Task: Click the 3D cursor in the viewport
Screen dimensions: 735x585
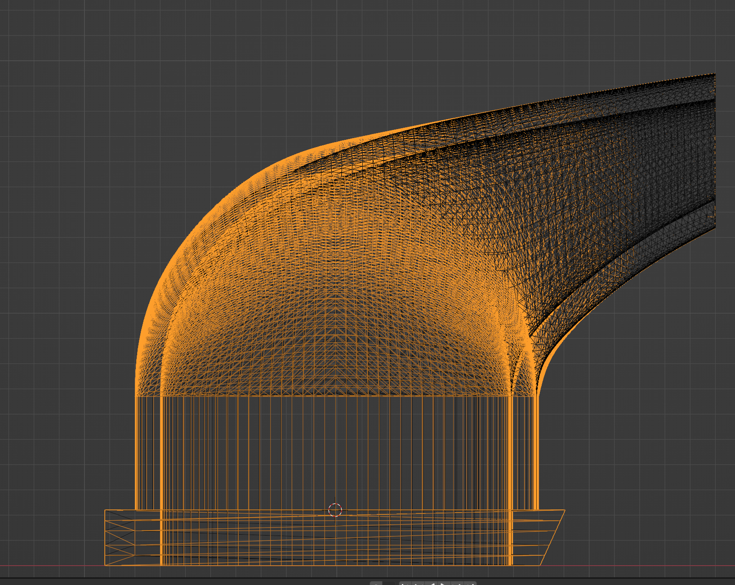Action: pyautogui.click(x=335, y=510)
